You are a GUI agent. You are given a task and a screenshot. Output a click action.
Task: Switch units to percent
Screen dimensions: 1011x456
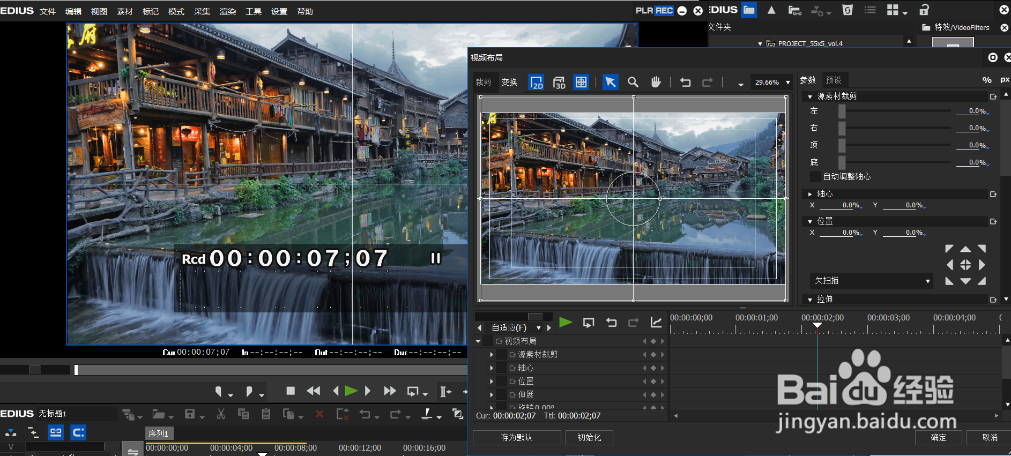tap(987, 80)
